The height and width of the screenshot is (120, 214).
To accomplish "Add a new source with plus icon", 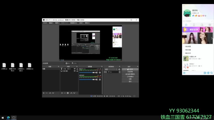I will (62, 93).
